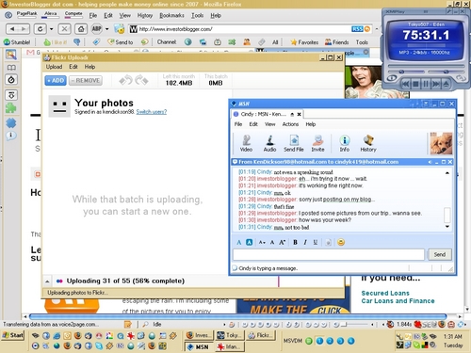471x353 pixels.
Task: Click the Secured Loans link
Action: pos(385,293)
